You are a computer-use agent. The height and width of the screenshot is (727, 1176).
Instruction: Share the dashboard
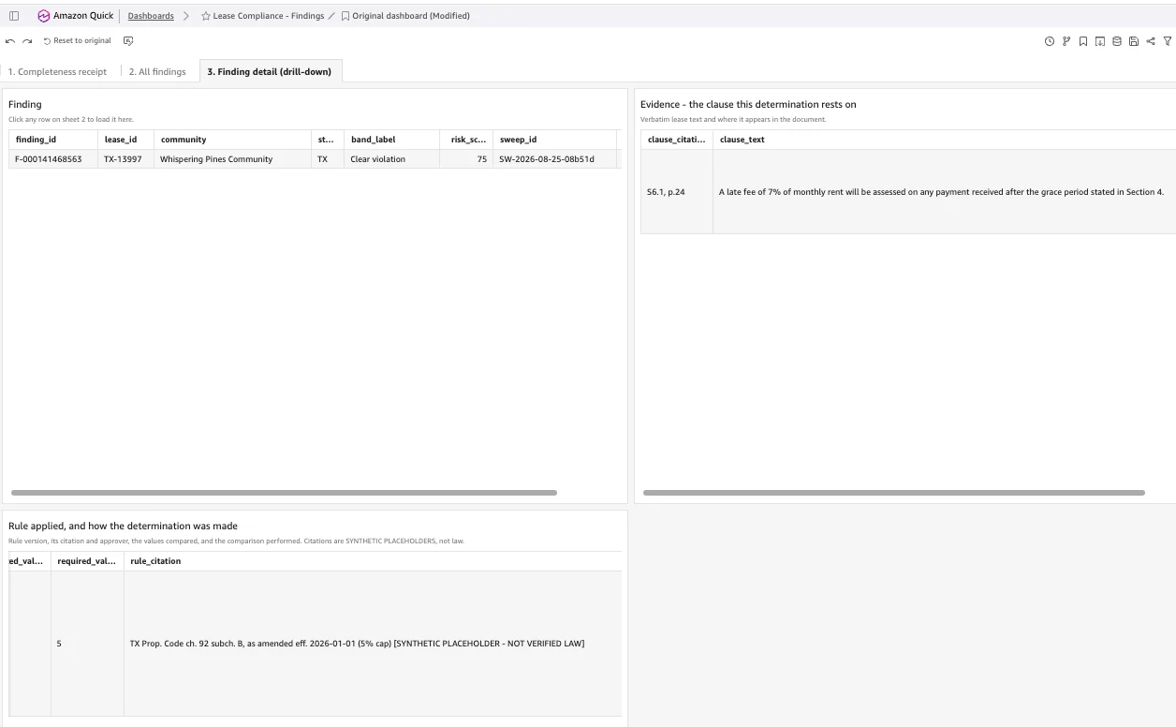point(1151,41)
